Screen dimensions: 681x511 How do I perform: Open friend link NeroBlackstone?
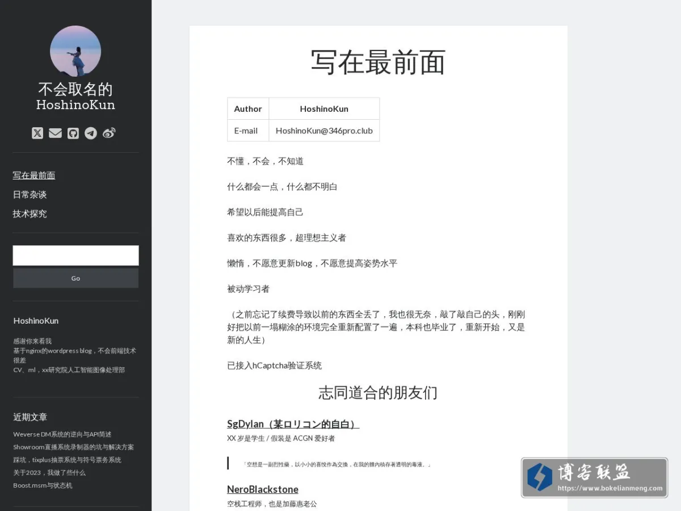pyautogui.click(x=263, y=489)
